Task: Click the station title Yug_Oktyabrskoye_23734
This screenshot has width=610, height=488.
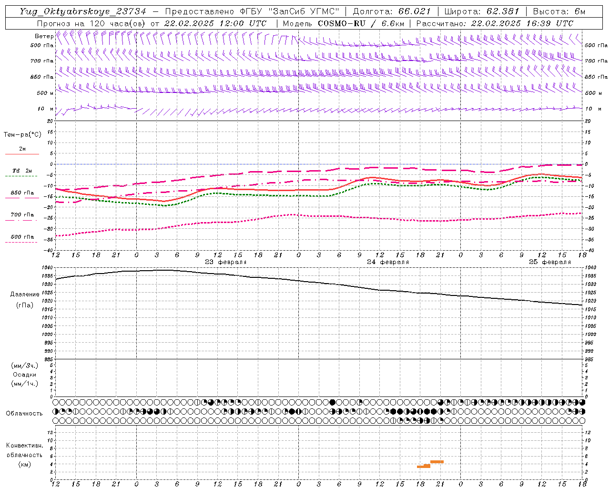Action: coord(83,11)
